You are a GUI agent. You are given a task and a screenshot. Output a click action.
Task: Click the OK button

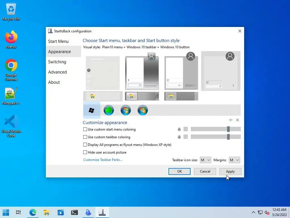point(179,171)
